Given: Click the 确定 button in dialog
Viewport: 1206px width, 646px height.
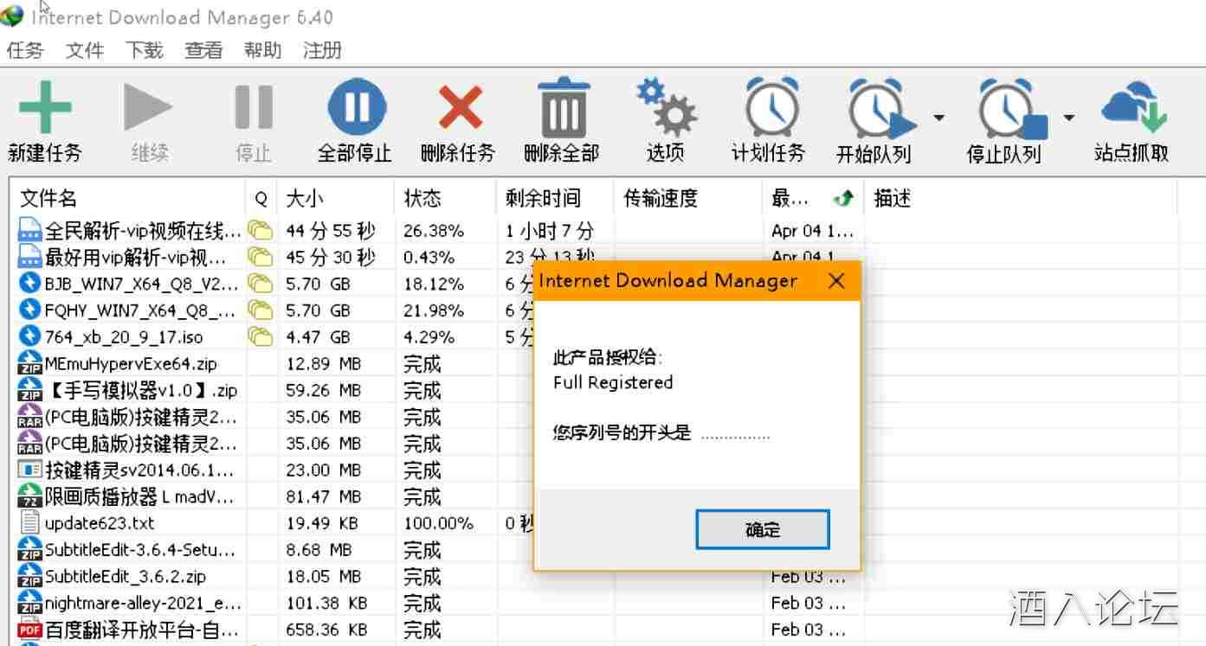Looking at the screenshot, I should (763, 529).
